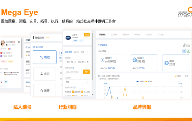Click the red platform icon in influencer stats
The height and width of the screenshot is (121, 192).
(x=1, y=53)
